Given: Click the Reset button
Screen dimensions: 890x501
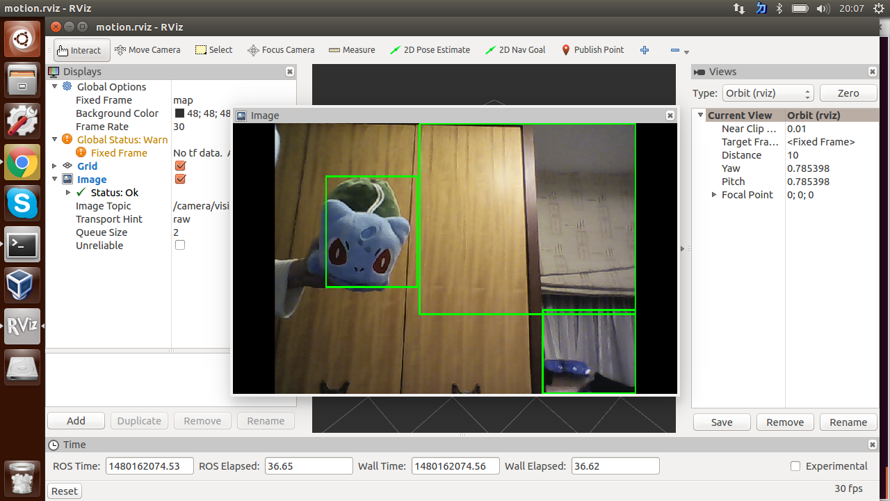Looking at the screenshot, I should pyautogui.click(x=65, y=491).
